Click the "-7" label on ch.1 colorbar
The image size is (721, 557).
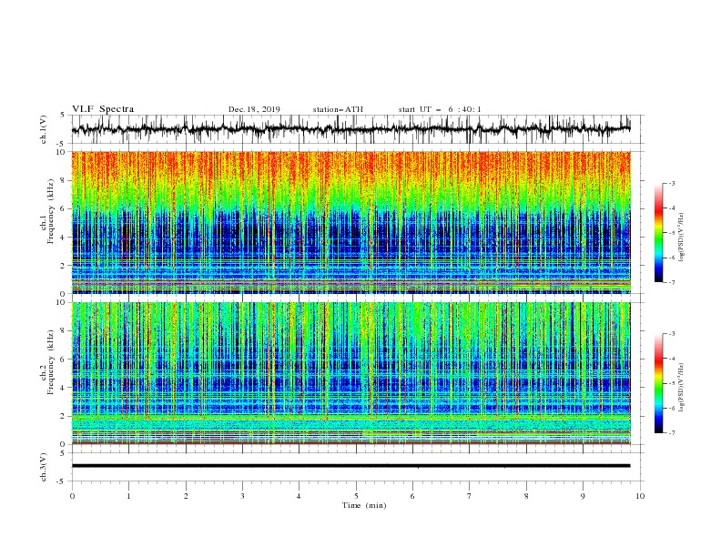pyautogui.click(x=671, y=282)
